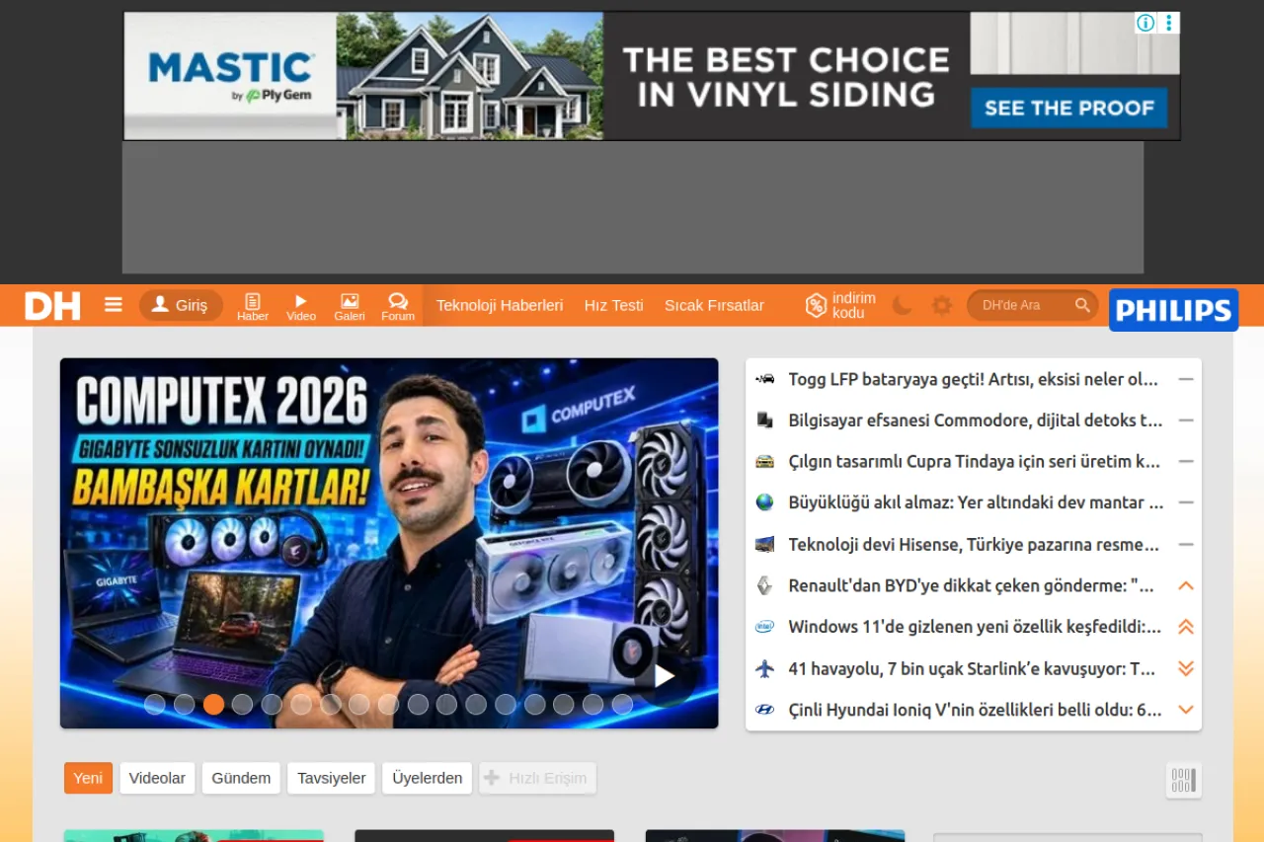Open the Video section icon
Viewport: 1264px width, 842px height.
click(x=301, y=307)
